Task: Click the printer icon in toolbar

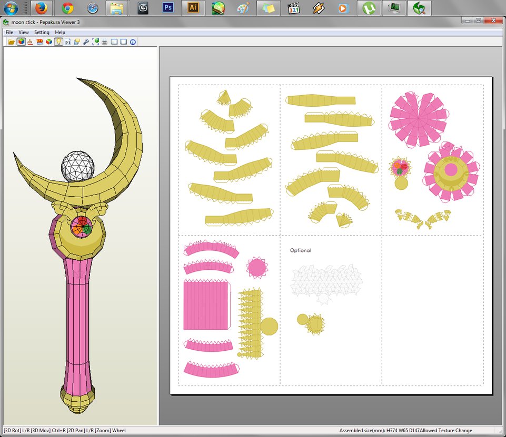Action: coord(105,42)
